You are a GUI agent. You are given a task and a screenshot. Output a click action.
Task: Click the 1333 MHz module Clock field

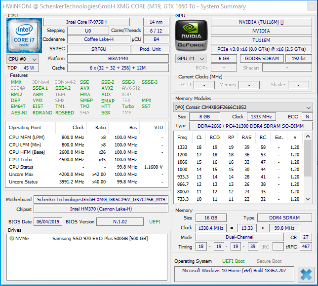pyautogui.click(x=261, y=117)
